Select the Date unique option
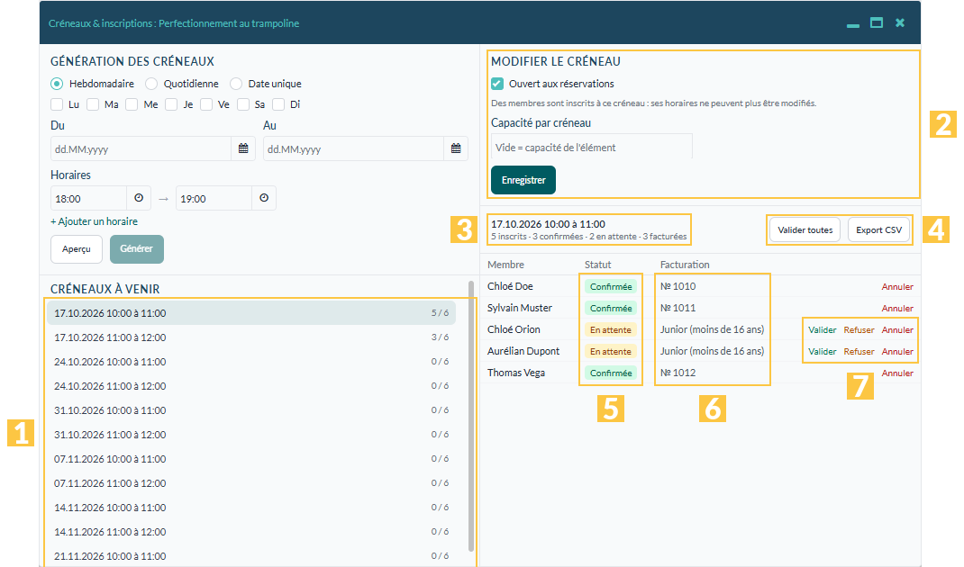964x567 pixels. coord(236,84)
